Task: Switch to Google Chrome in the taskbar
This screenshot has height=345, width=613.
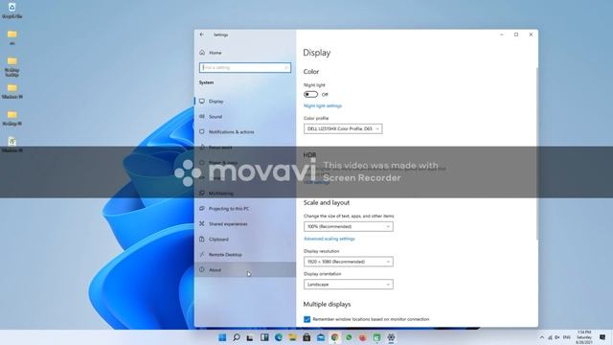Action: (x=334, y=337)
